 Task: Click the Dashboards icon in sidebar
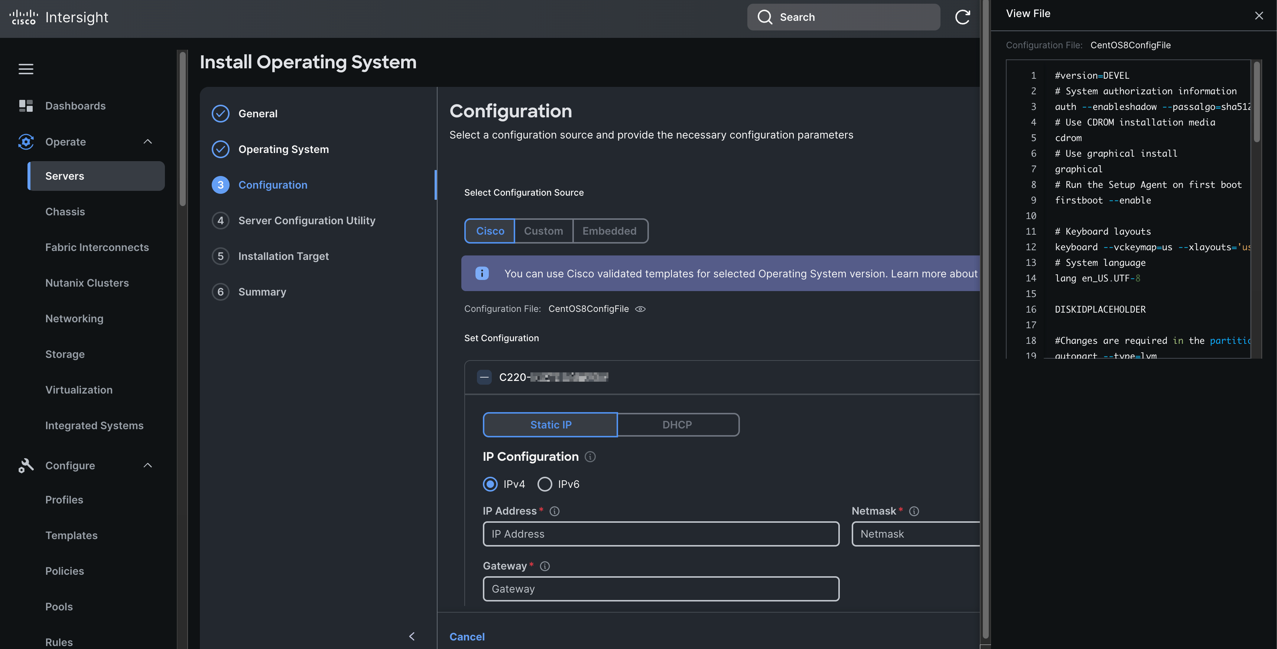click(26, 105)
